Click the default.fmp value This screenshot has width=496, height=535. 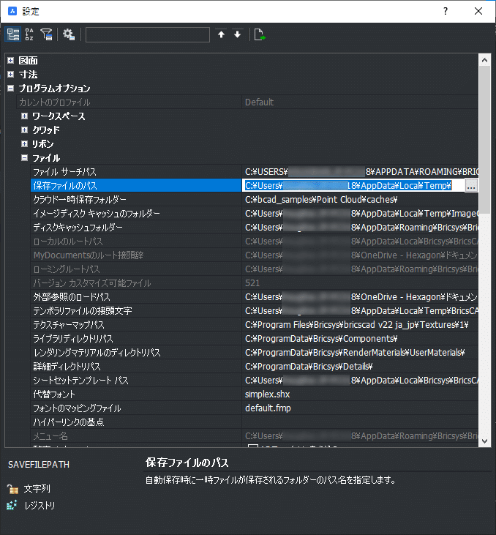268,408
